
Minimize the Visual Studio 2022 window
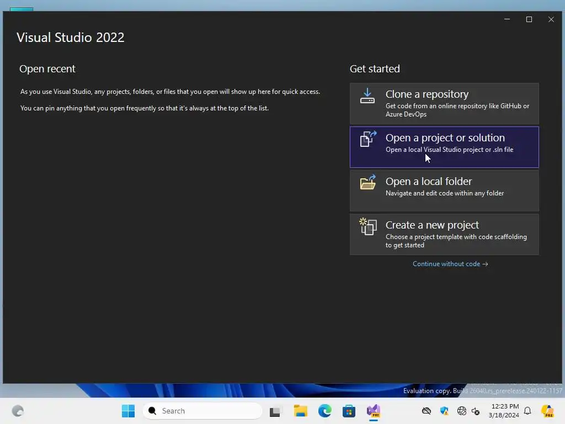coord(507,19)
